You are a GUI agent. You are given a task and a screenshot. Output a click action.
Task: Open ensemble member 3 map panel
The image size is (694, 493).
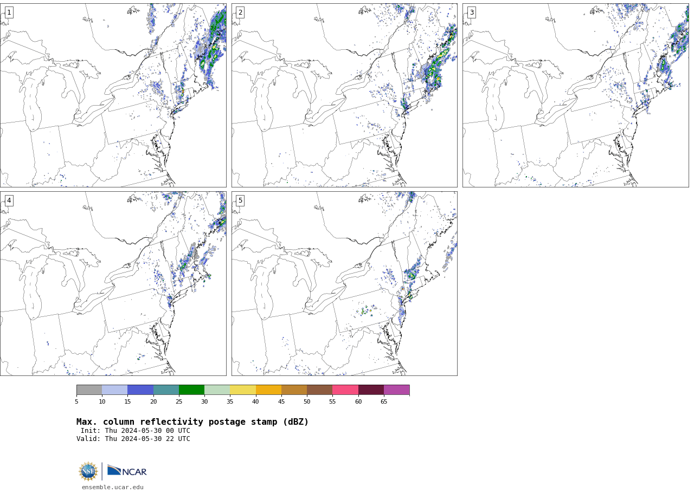[x=576, y=95]
